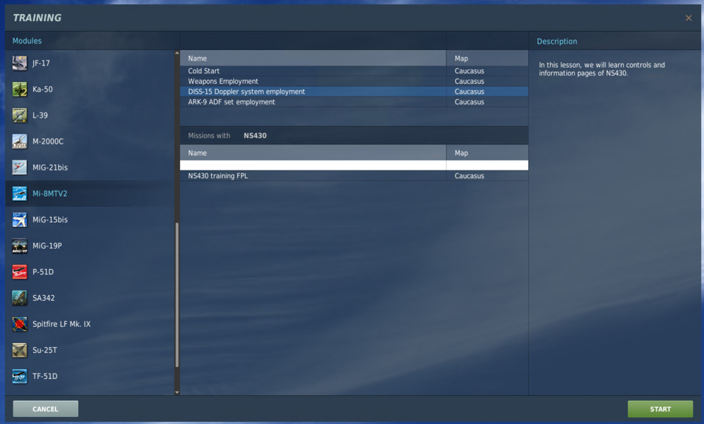Open P-51D module by name
The width and height of the screenshot is (704, 424).
[43, 272]
